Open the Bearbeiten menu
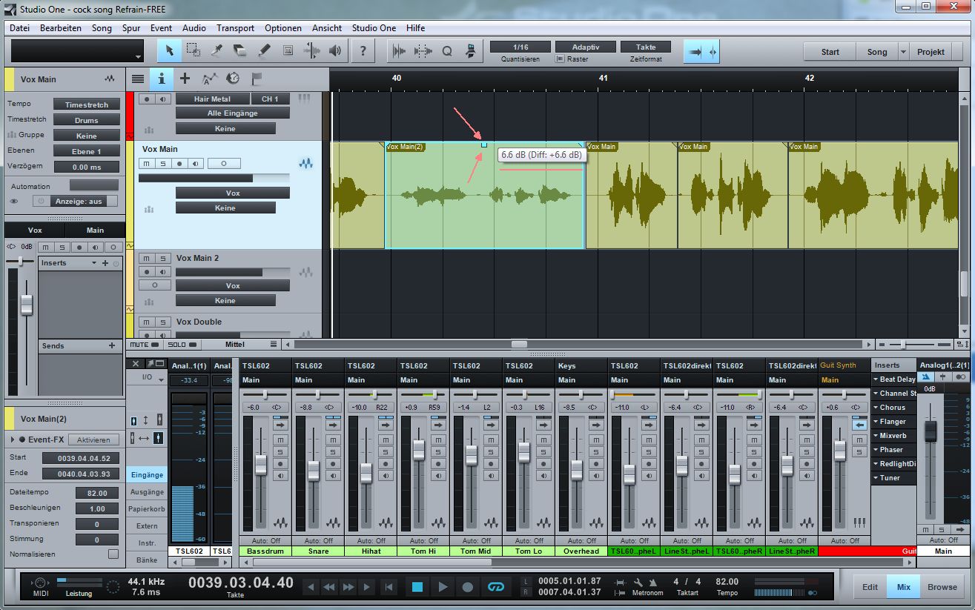Image resolution: width=975 pixels, height=610 pixels. pyautogui.click(x=61, y=28)
